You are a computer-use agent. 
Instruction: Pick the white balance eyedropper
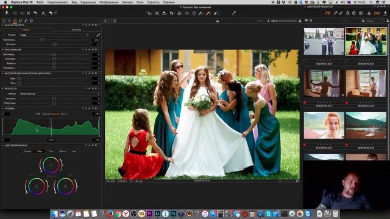98,35
